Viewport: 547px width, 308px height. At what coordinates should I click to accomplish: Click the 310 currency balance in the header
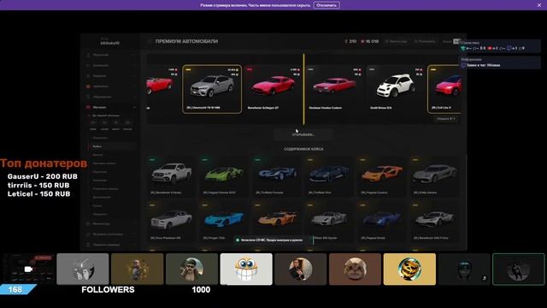click(x=350, y=41)
